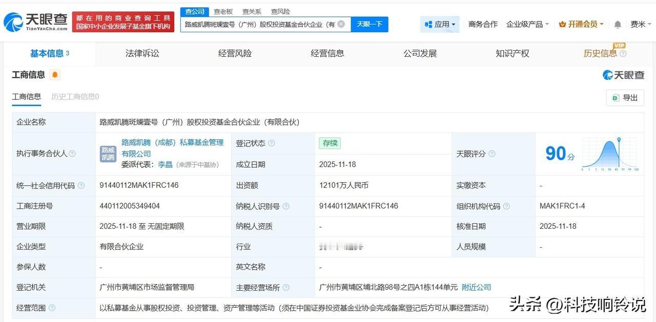Switch to the 知识产权 tab
The image size is (656, 322).
point(512,53)
